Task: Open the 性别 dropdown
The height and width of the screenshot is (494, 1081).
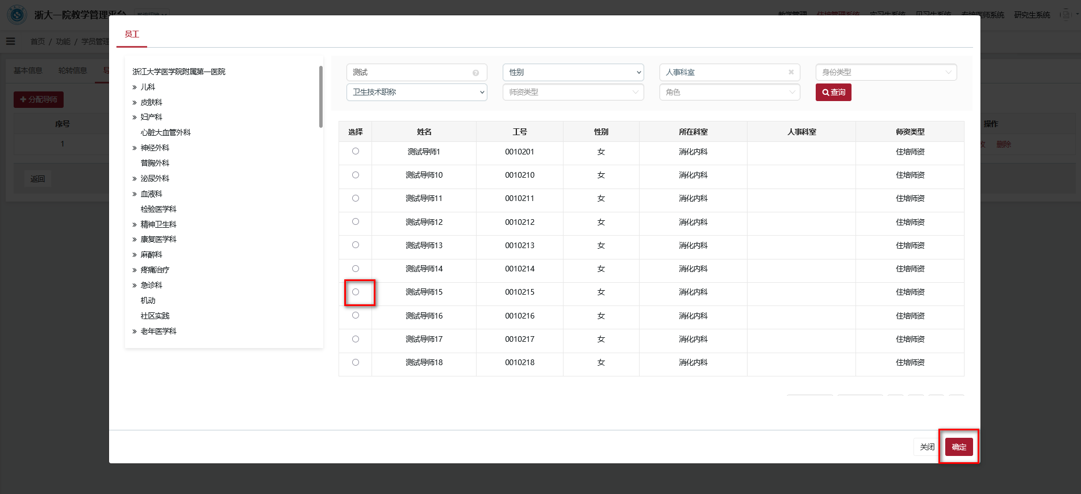Action: pos(573,72)
